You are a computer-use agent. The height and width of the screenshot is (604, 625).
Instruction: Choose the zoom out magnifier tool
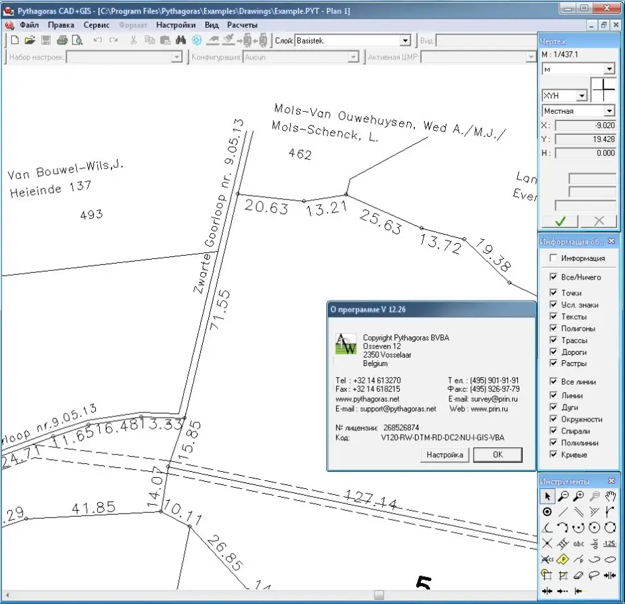pyautogui.click(x=563, y=496)
